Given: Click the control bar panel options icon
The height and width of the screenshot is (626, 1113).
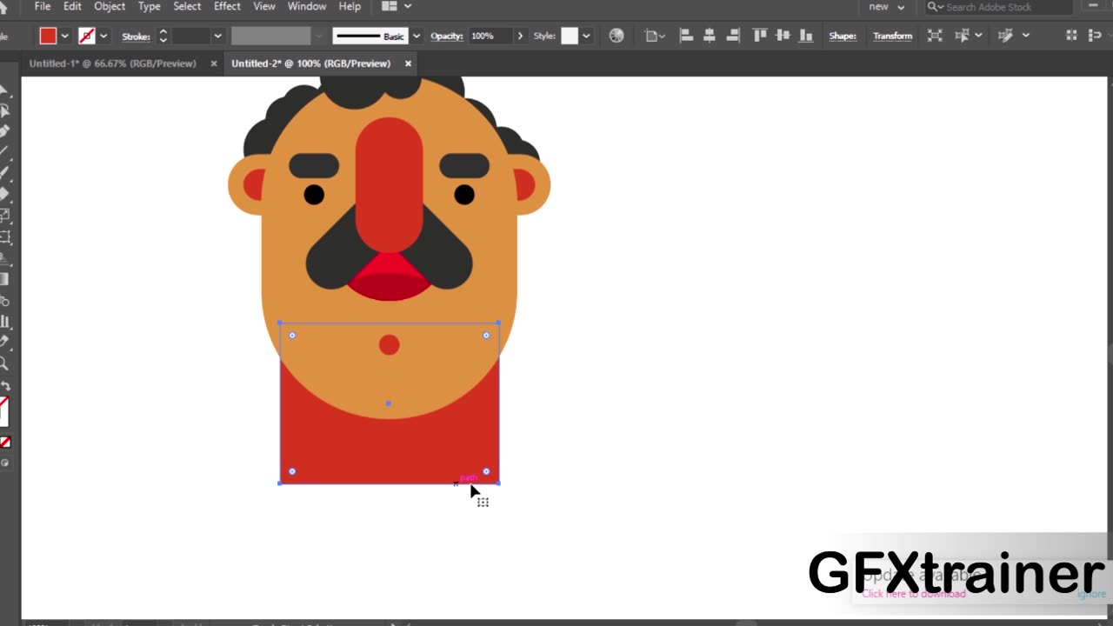Looking at the screenshot, I should tap(1094, 36).
